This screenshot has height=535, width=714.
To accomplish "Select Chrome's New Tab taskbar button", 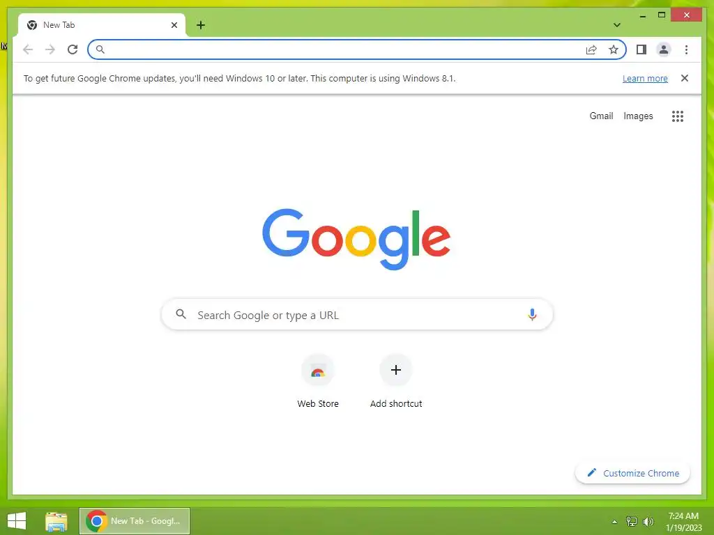I will coord(135,521).
